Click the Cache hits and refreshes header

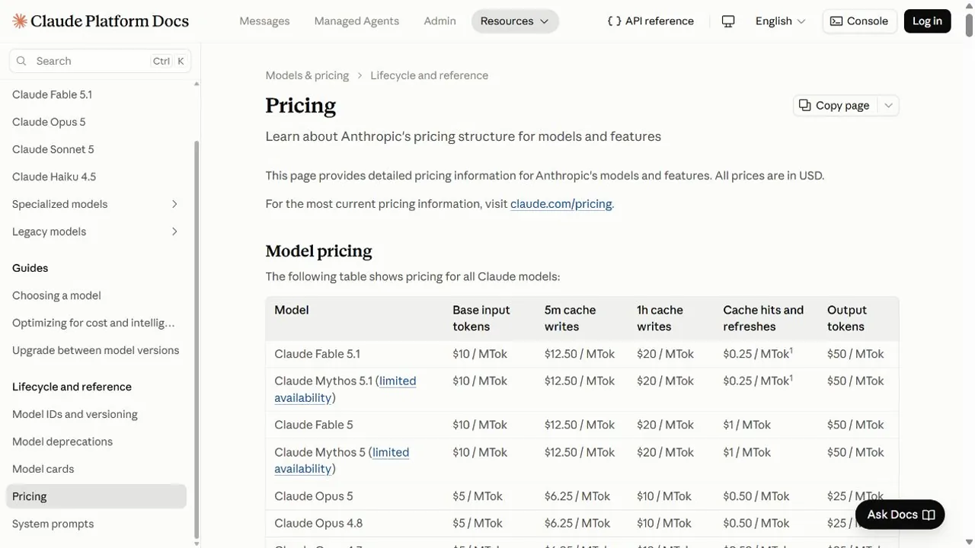(763, 318)
